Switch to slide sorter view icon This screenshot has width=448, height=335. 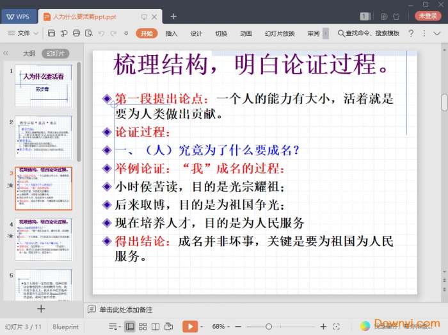pyautogui.click(x=142, y=327)
